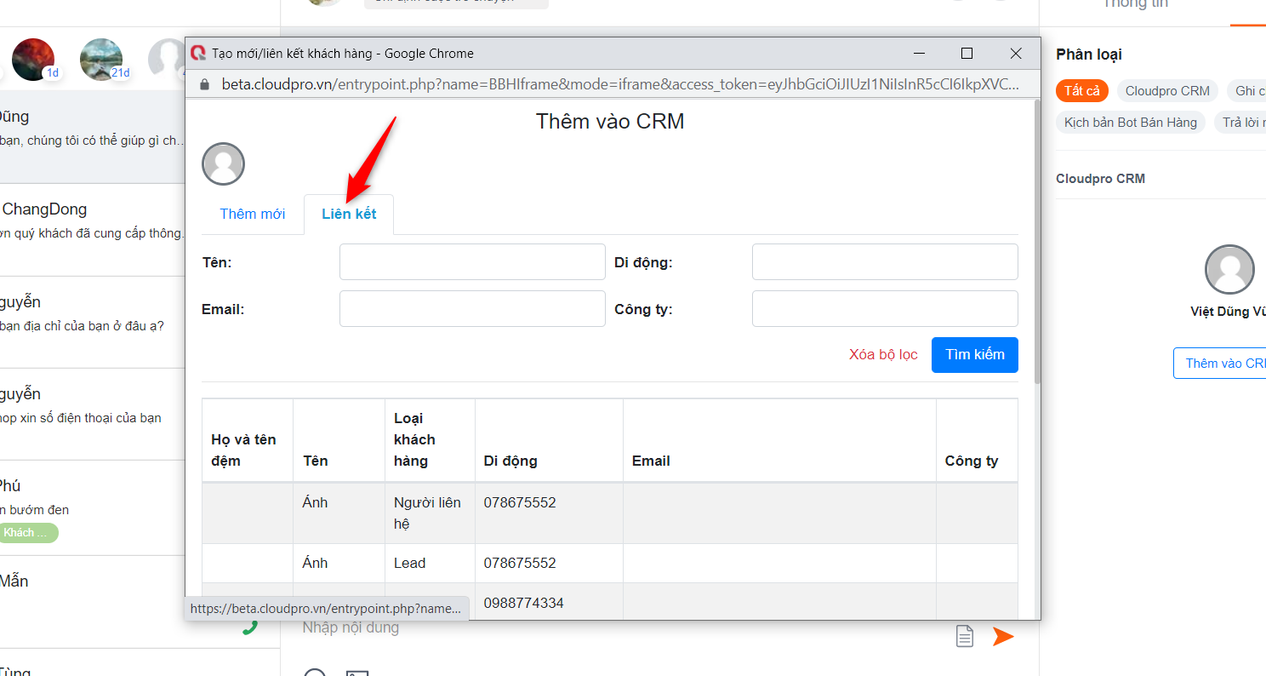Select the Cloudpro CRM category chip
Viewport: 1266px width, 676px height.
point(1167,91)
